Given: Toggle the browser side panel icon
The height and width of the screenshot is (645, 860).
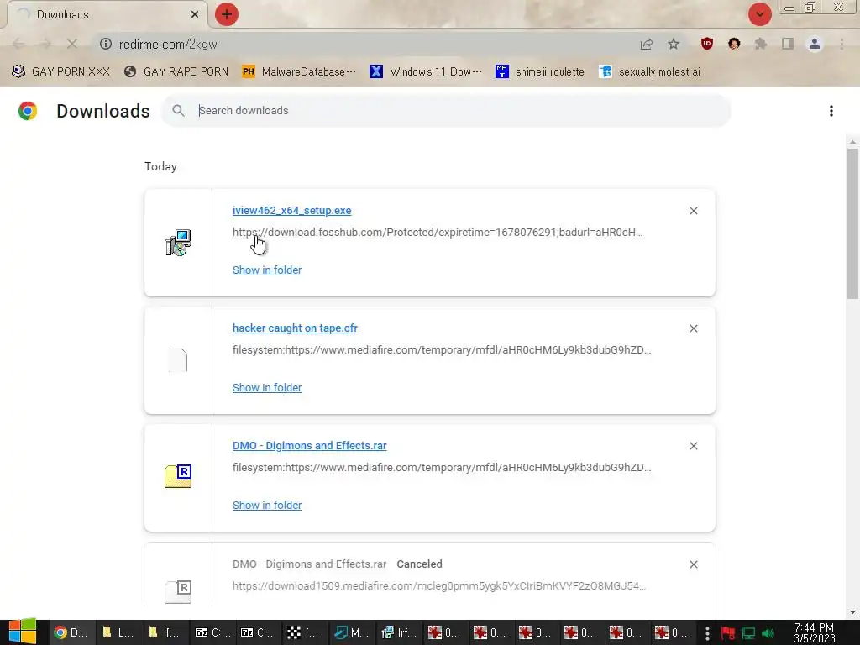Looking at the screenshot, I should (788, 44).
